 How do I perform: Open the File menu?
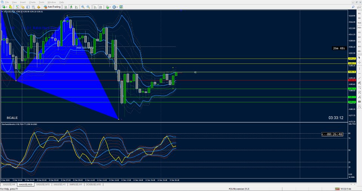tap(7, 2)
